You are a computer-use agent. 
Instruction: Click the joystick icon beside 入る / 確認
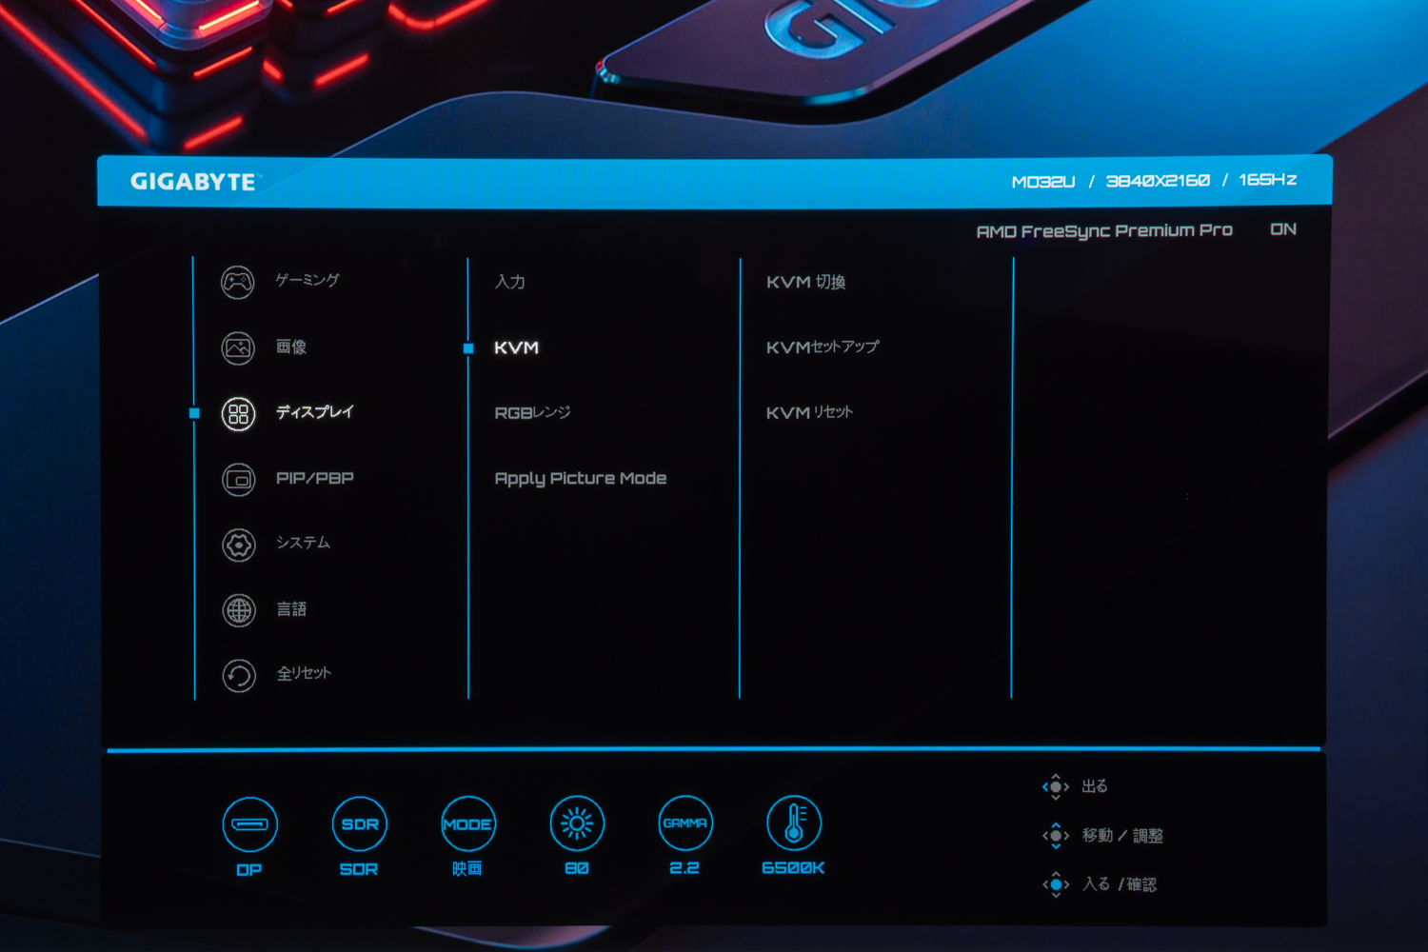[1056, 884]
